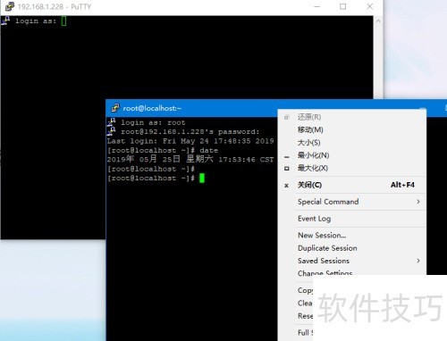Click the network icon beside 'login as: root'
The width and height of the screenshot is (447, 341).
(112, 121)
